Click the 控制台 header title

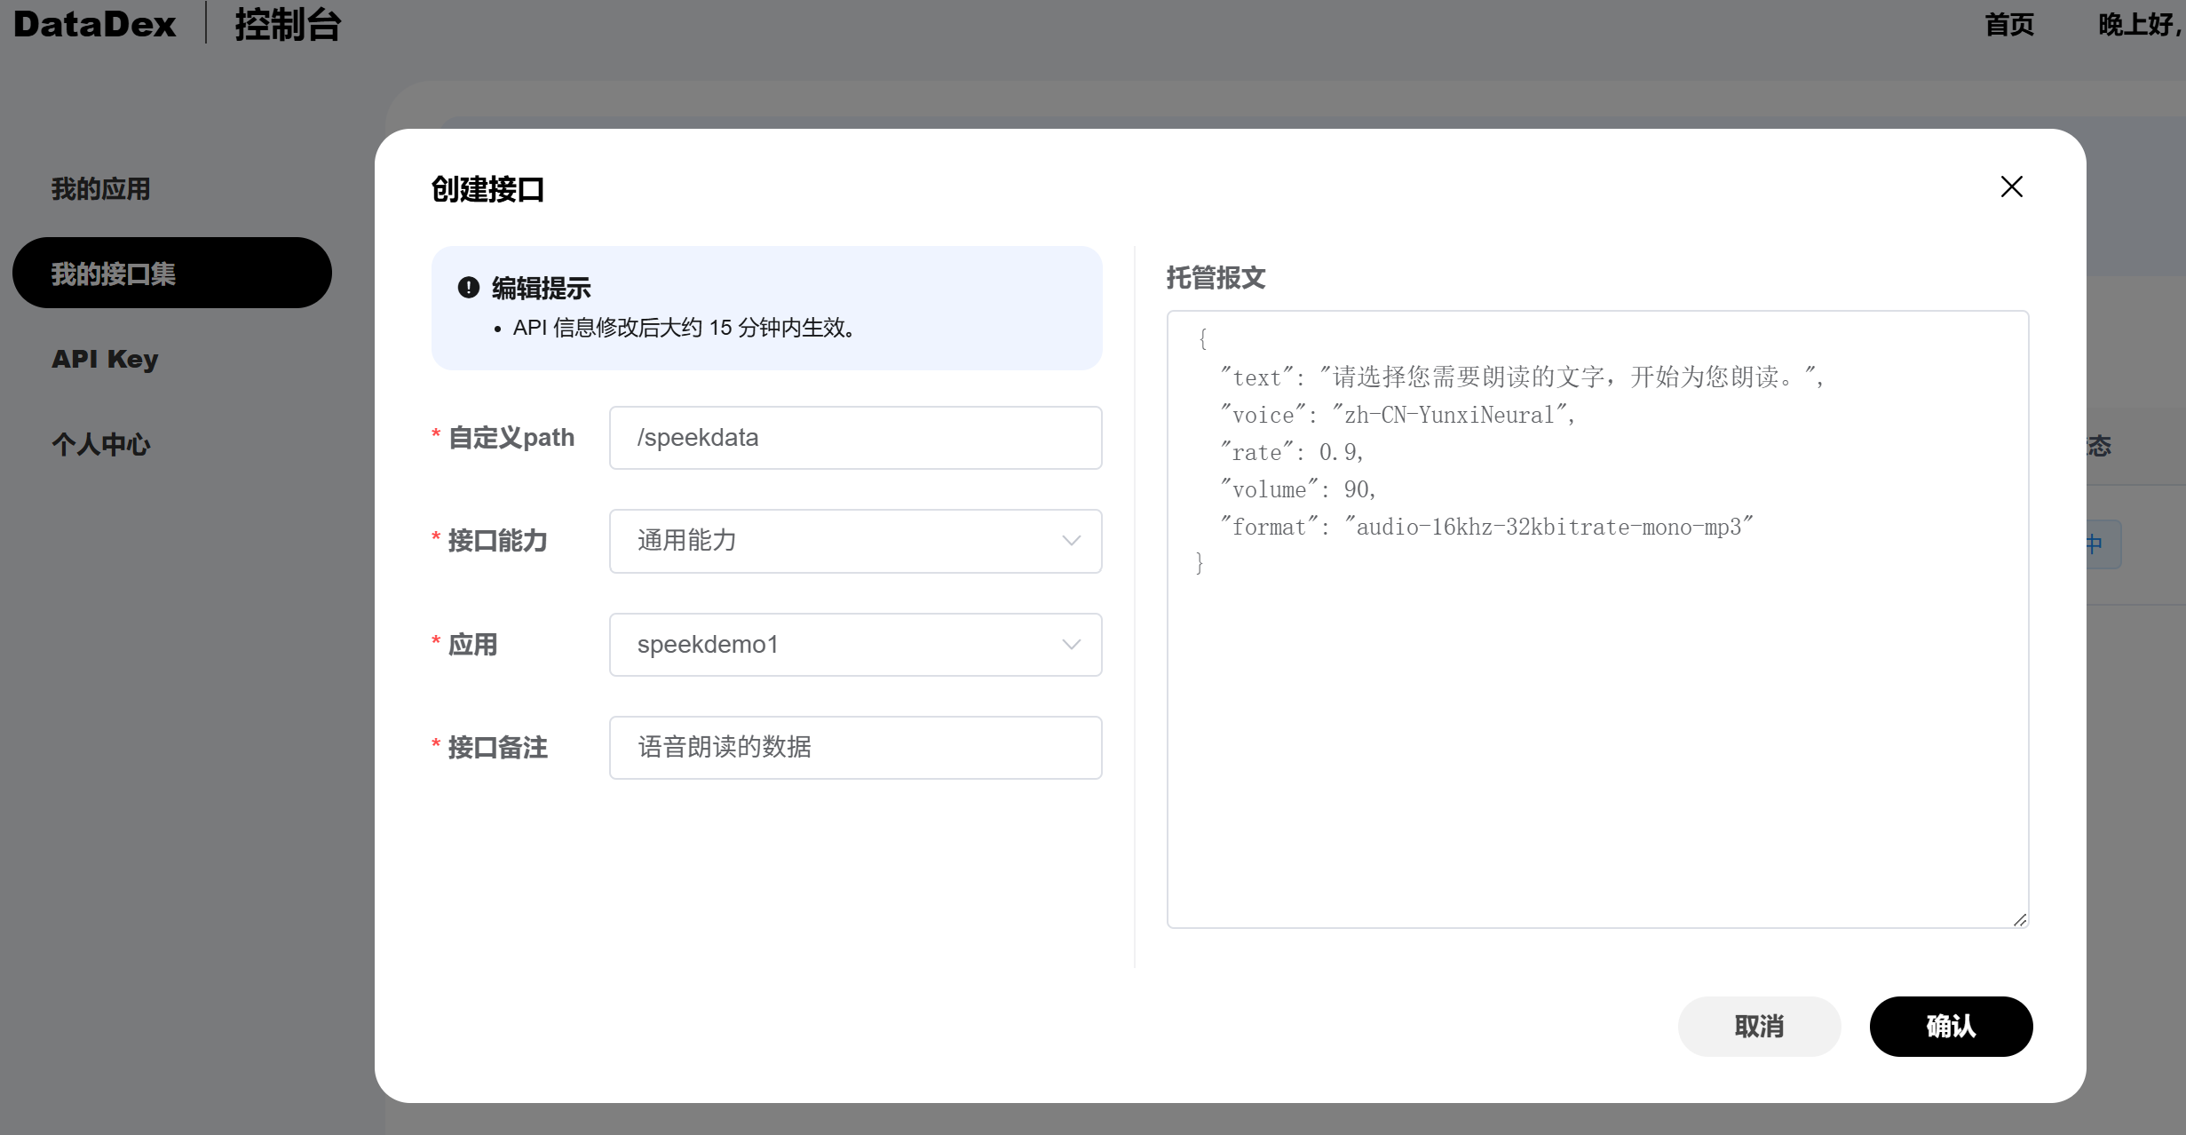pyautogui.click(x=288, y=24)
